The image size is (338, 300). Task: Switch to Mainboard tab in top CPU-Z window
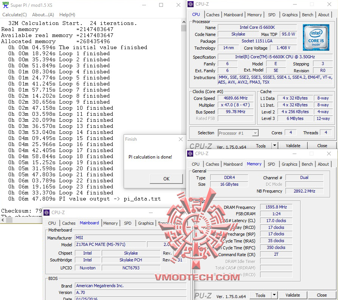click(233, 15)
